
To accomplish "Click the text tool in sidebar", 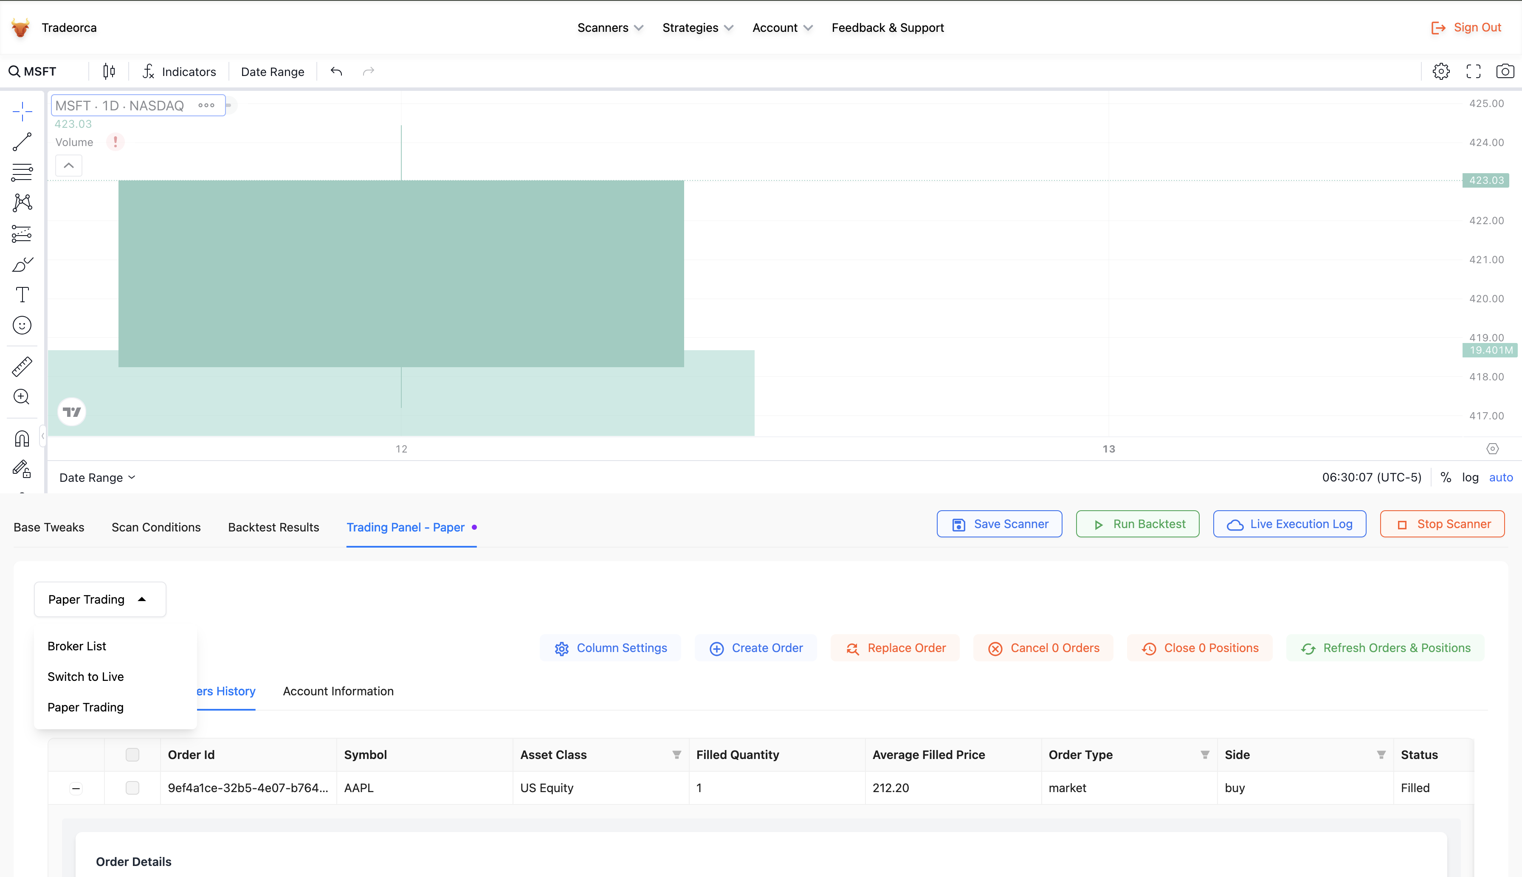I will [x=23, y=295].
